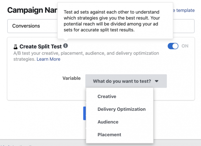
Task: Click the ON label beside the toggle
Action: click(x=185, y=46)
